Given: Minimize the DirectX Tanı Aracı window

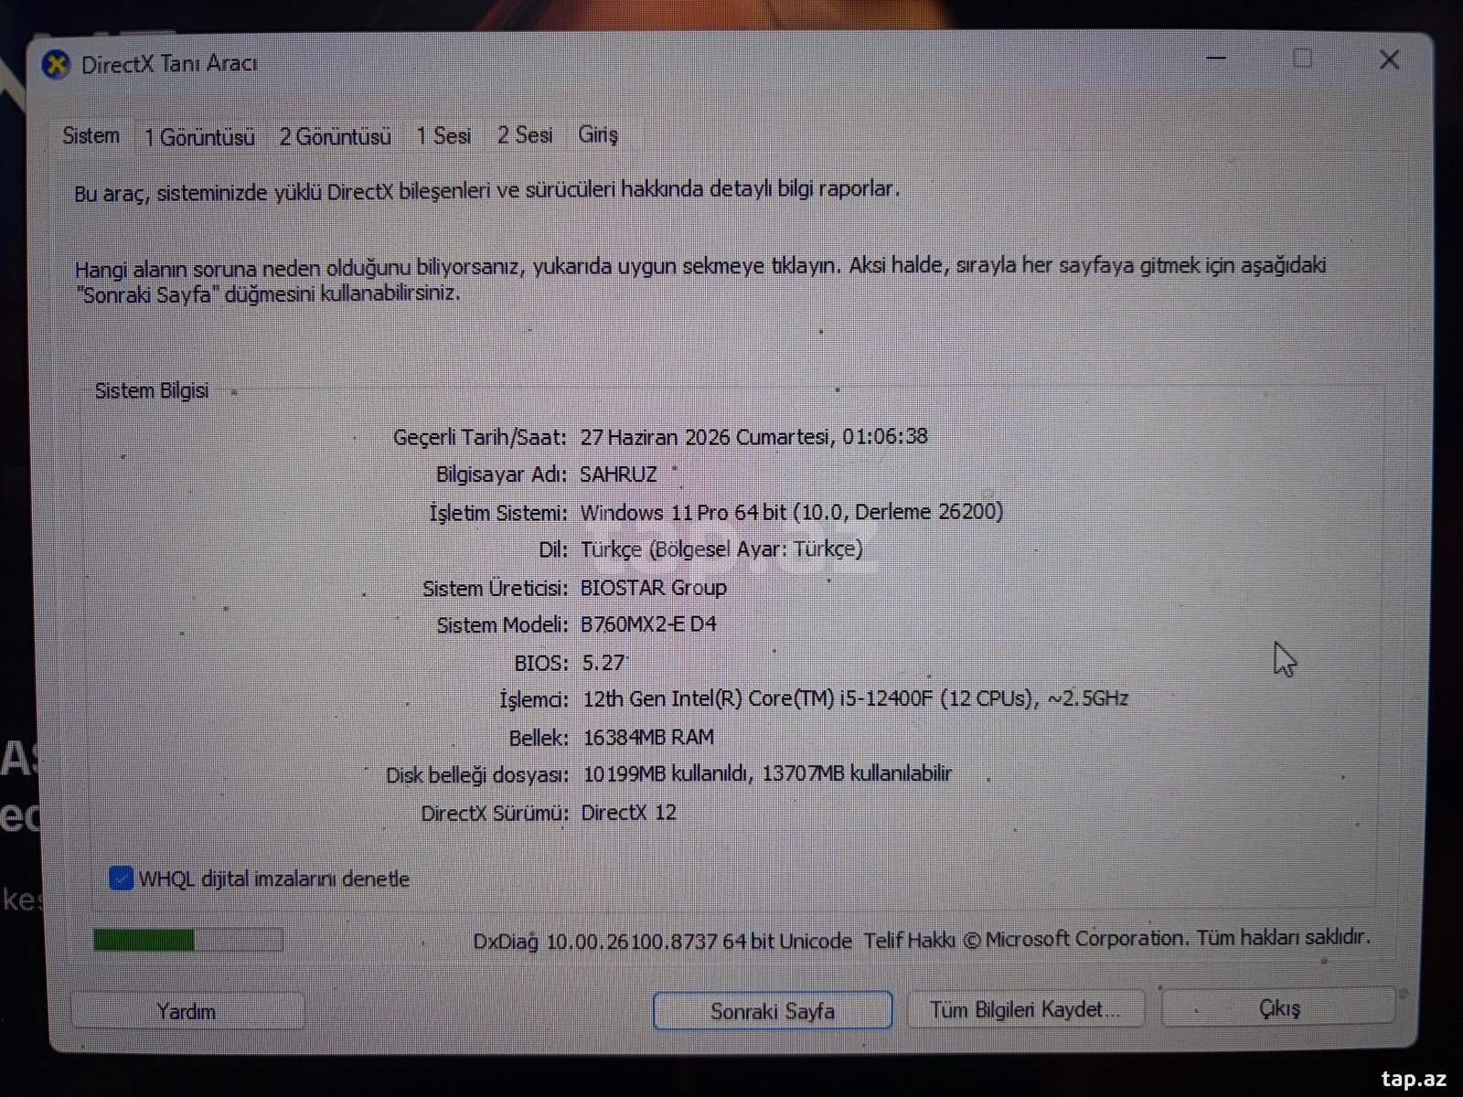Looking at the screenshot, I should point(1216,58).
